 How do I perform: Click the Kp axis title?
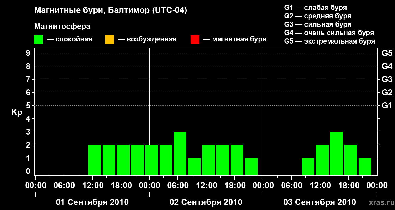pos(17,112)
